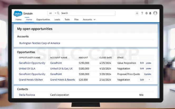175x109 pixels.
Task: Open the setup gear icon
Action: click(x=147, y=13)
